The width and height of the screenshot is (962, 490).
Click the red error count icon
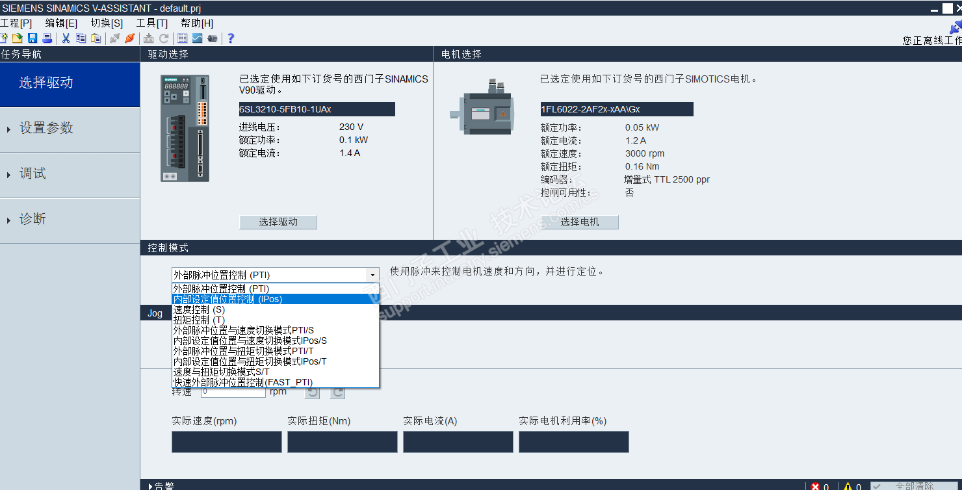coord(815,486)
